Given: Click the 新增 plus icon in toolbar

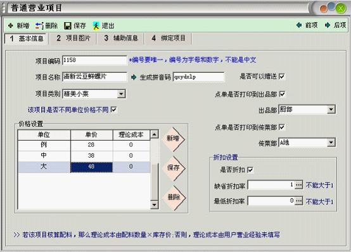Looking at the screenshot, I should 11,26.
